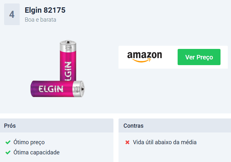The image size is (231, 162).
Task: Select the Elgin battery product image
Action: (x=58, y=69)
